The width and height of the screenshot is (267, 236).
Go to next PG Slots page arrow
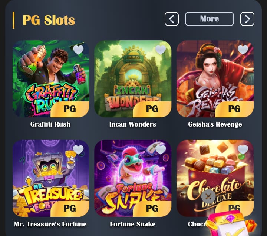click(247, 19)
